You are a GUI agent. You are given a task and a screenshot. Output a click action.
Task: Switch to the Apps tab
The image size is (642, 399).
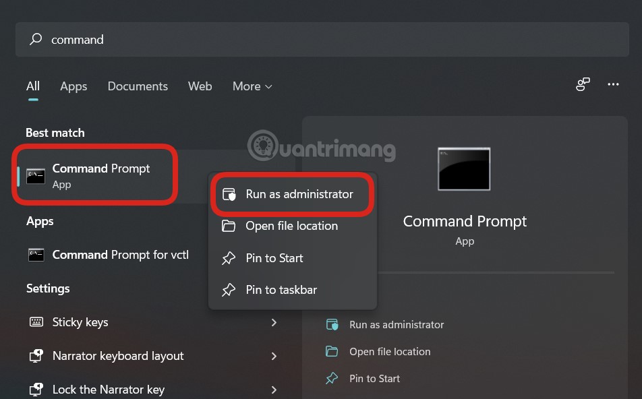pos(74,86)
